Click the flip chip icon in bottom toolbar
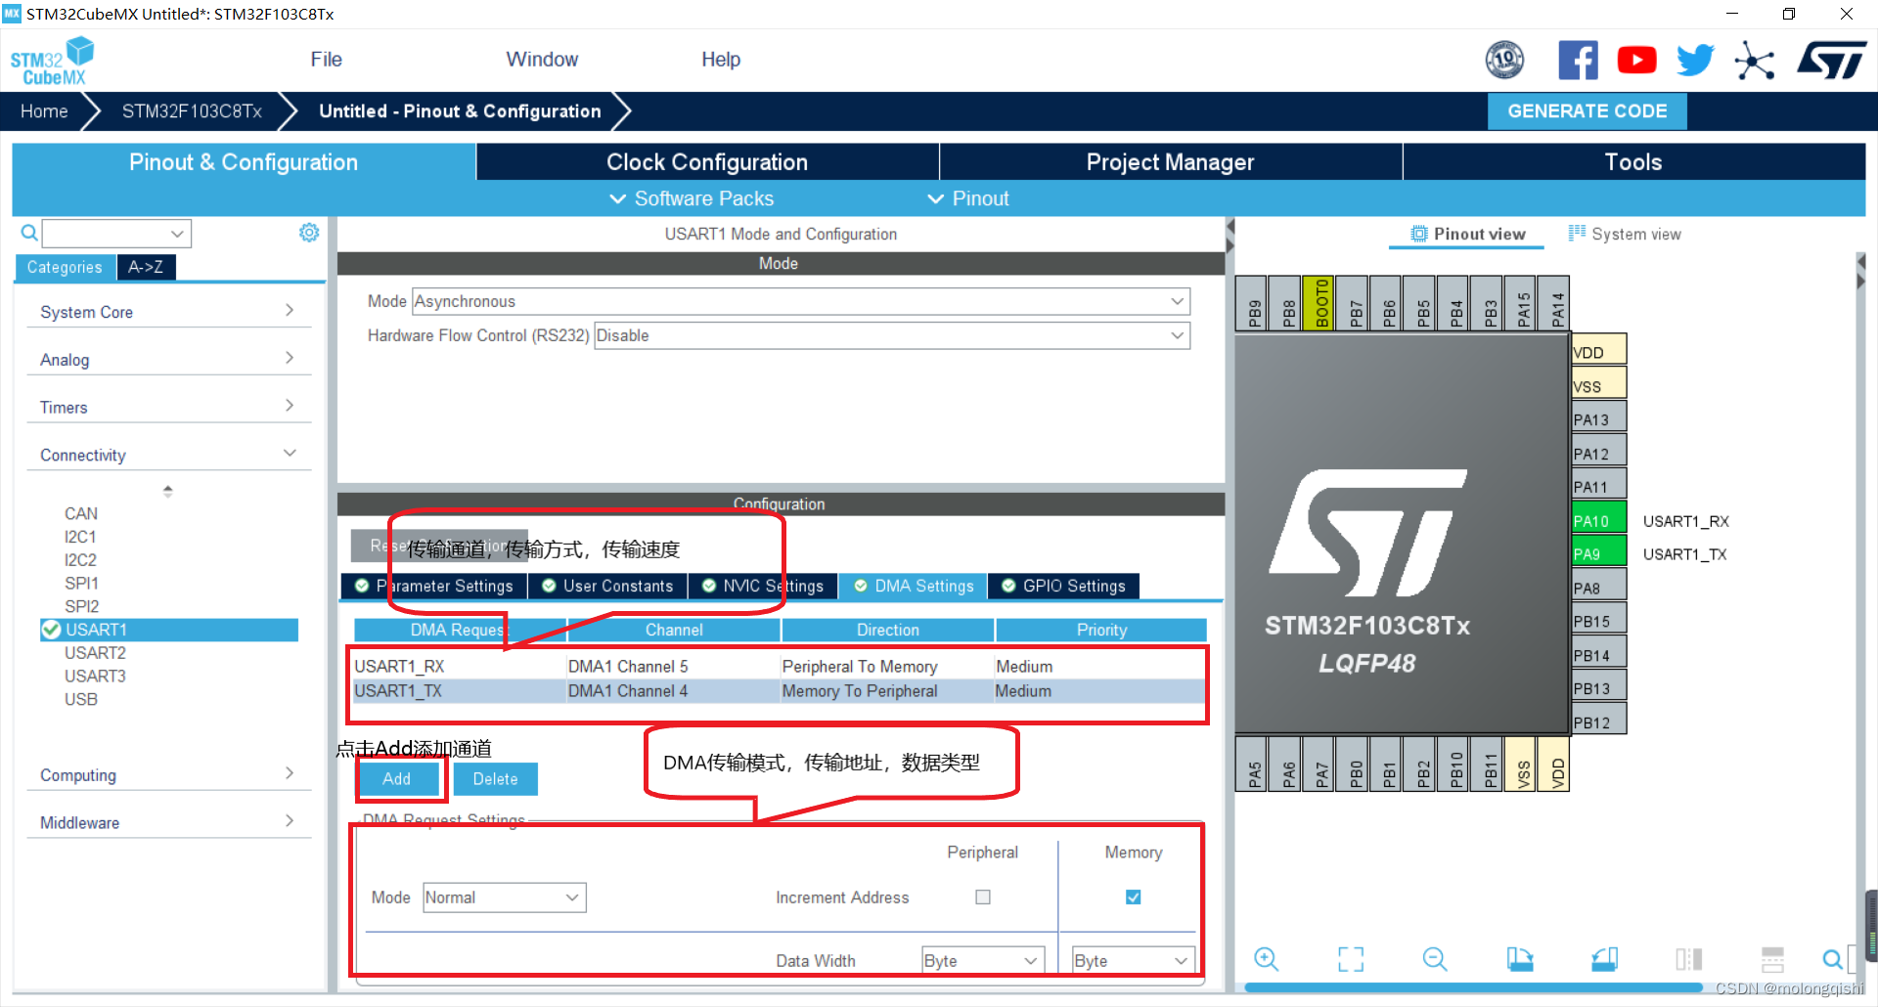 1605,959
